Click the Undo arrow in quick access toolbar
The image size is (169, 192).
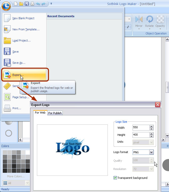click(x=38, y=4)
